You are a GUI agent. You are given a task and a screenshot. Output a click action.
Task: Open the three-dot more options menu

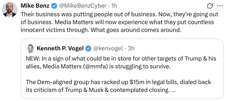[220, 6]
